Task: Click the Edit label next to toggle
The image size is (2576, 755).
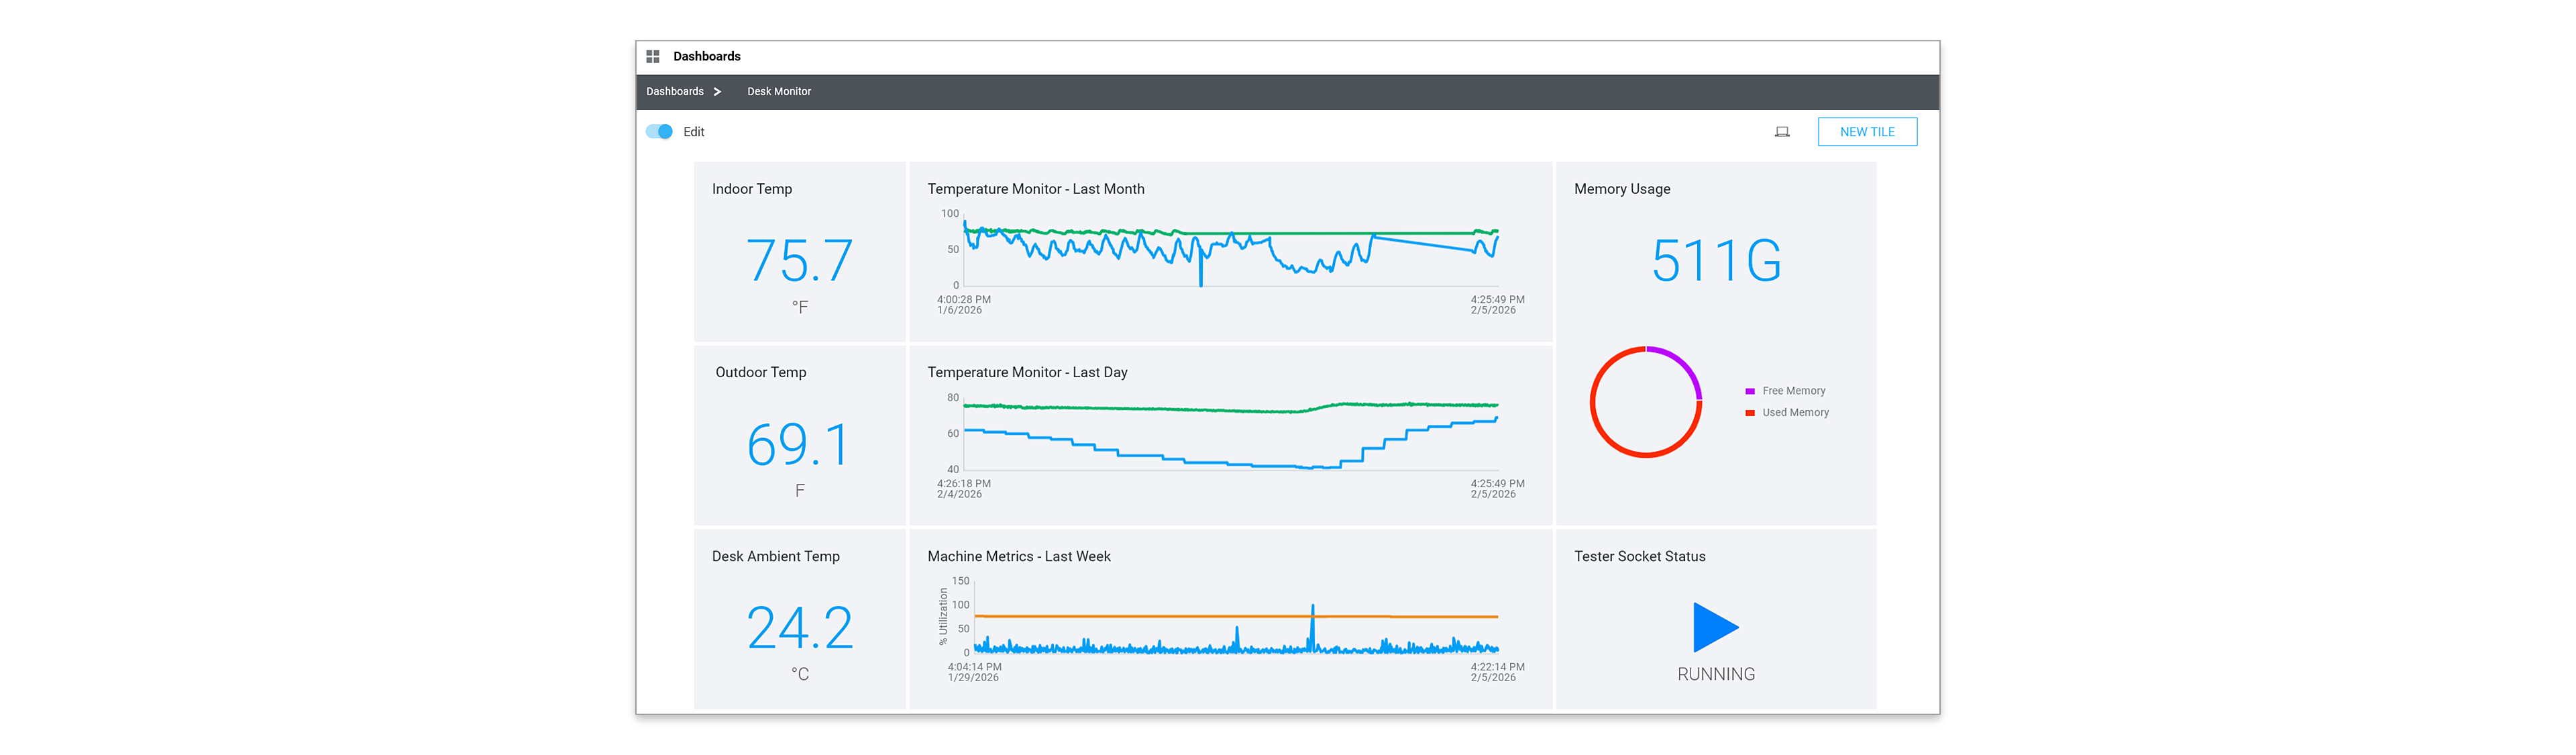Action: point(694,132)
